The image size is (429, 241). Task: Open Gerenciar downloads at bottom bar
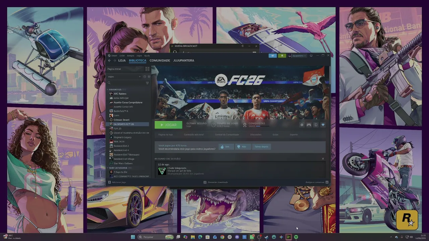[216, 182]
